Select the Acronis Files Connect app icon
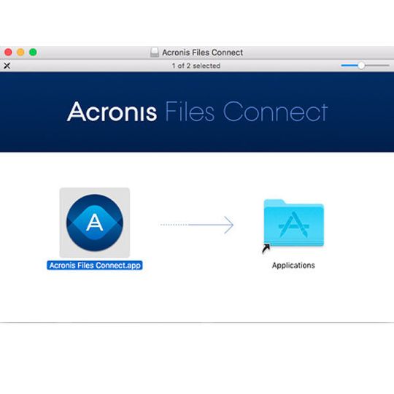The height and width of the screenshot is (394, 394). 95,223
